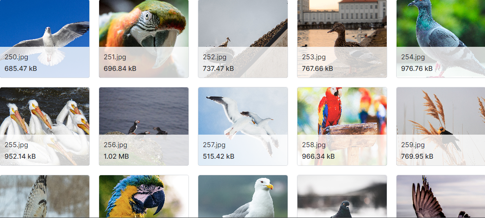Click the 259.jpg blackbird on reeds
Viewport: 485px width, 218px height.
pyautogui.click(x=441, y=126)
